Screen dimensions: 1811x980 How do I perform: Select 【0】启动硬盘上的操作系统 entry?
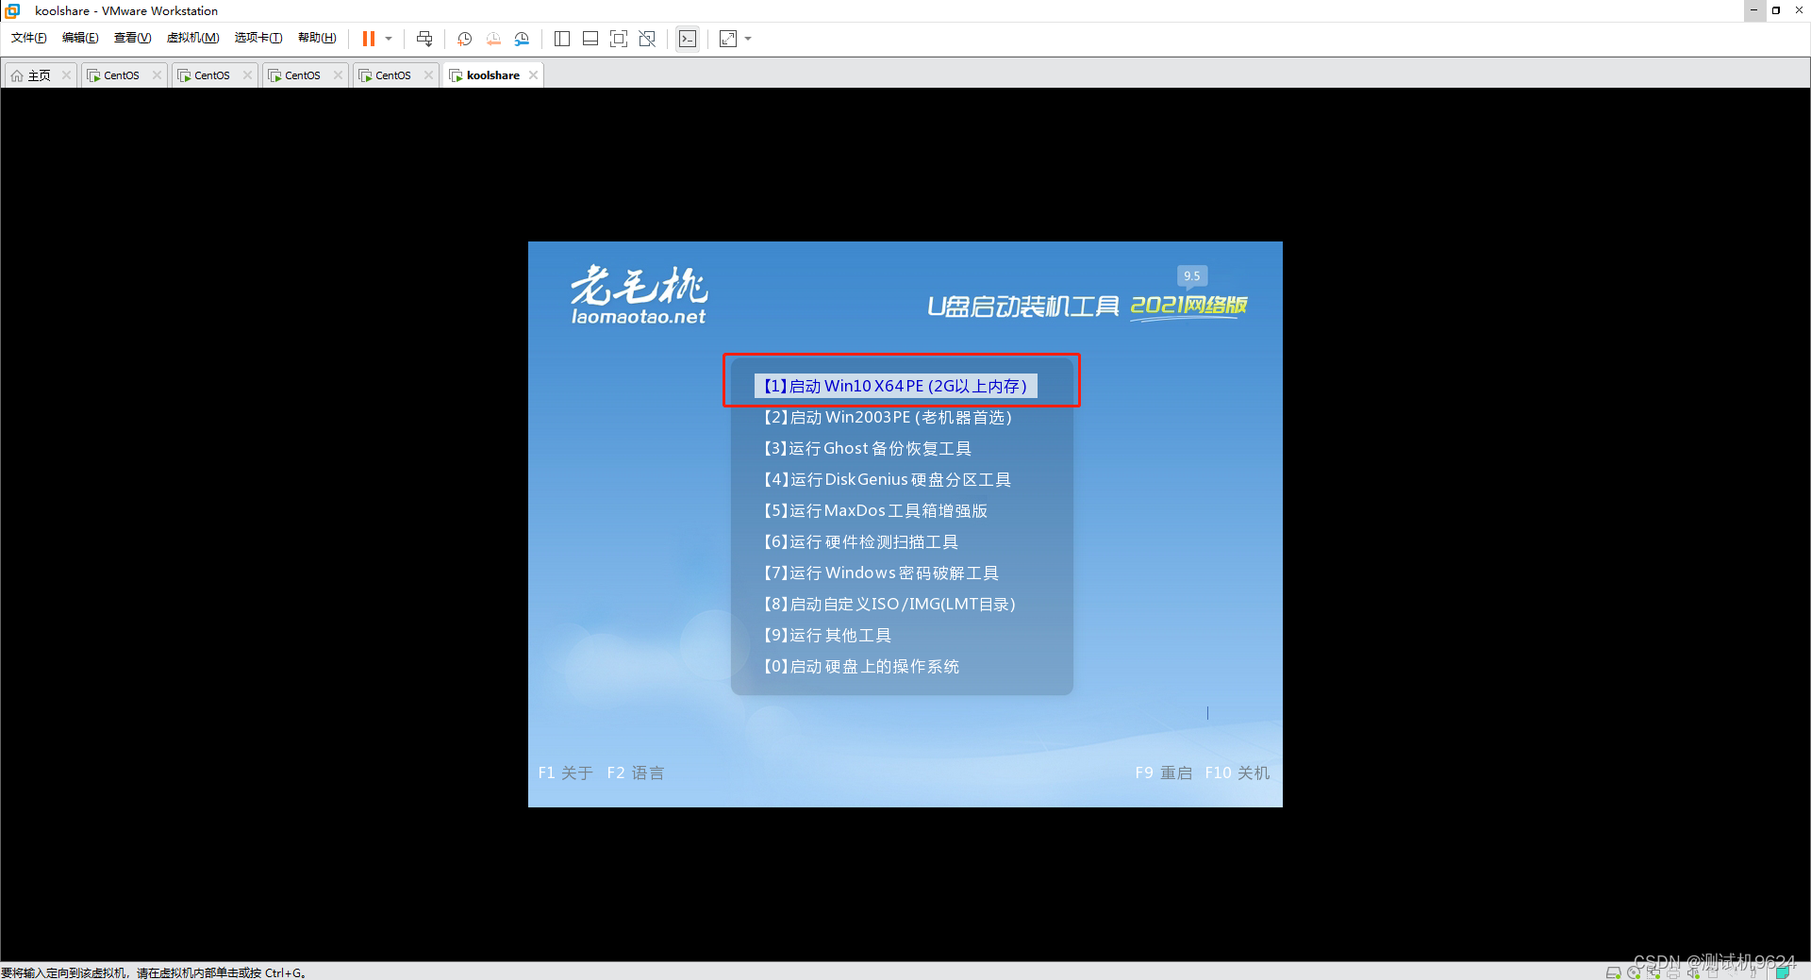861,666
